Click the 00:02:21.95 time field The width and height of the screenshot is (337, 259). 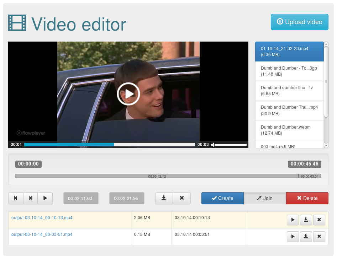coord(127,198)
